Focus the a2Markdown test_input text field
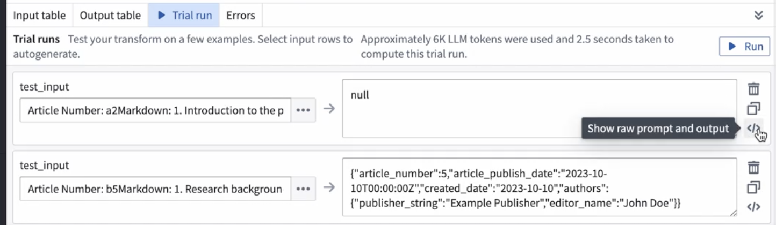This screenshot has height=225, width=776. click(155, 110)
